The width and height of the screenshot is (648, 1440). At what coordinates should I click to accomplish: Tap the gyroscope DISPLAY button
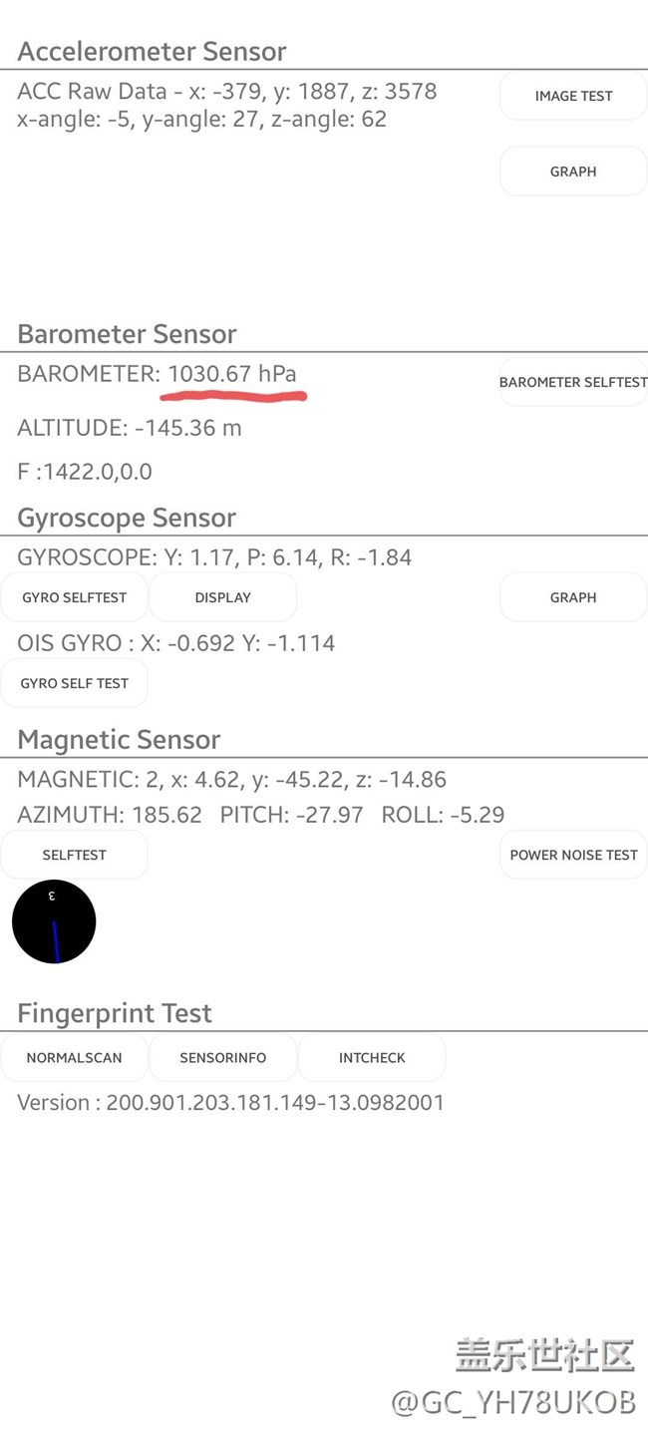pyautogui.click(x=223, y=597)
